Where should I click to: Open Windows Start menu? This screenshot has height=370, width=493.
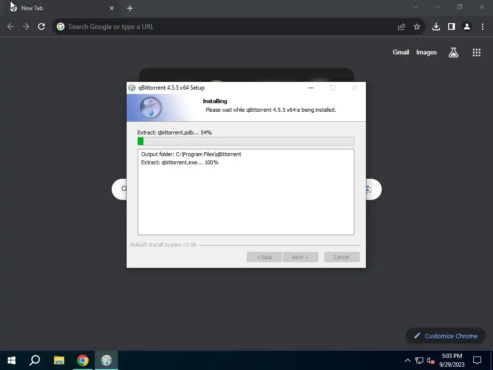(x=12, y=360)
